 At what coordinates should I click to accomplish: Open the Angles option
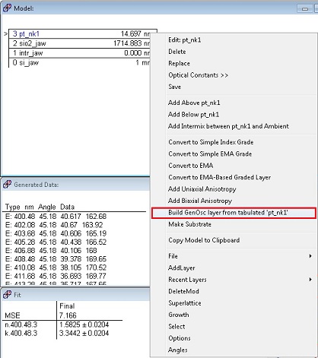click(178, 350)
